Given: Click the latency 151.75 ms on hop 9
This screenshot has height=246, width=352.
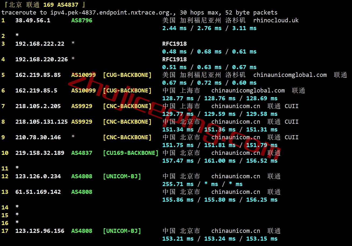Looking at the screenshot, I should (x=178, y=145).
